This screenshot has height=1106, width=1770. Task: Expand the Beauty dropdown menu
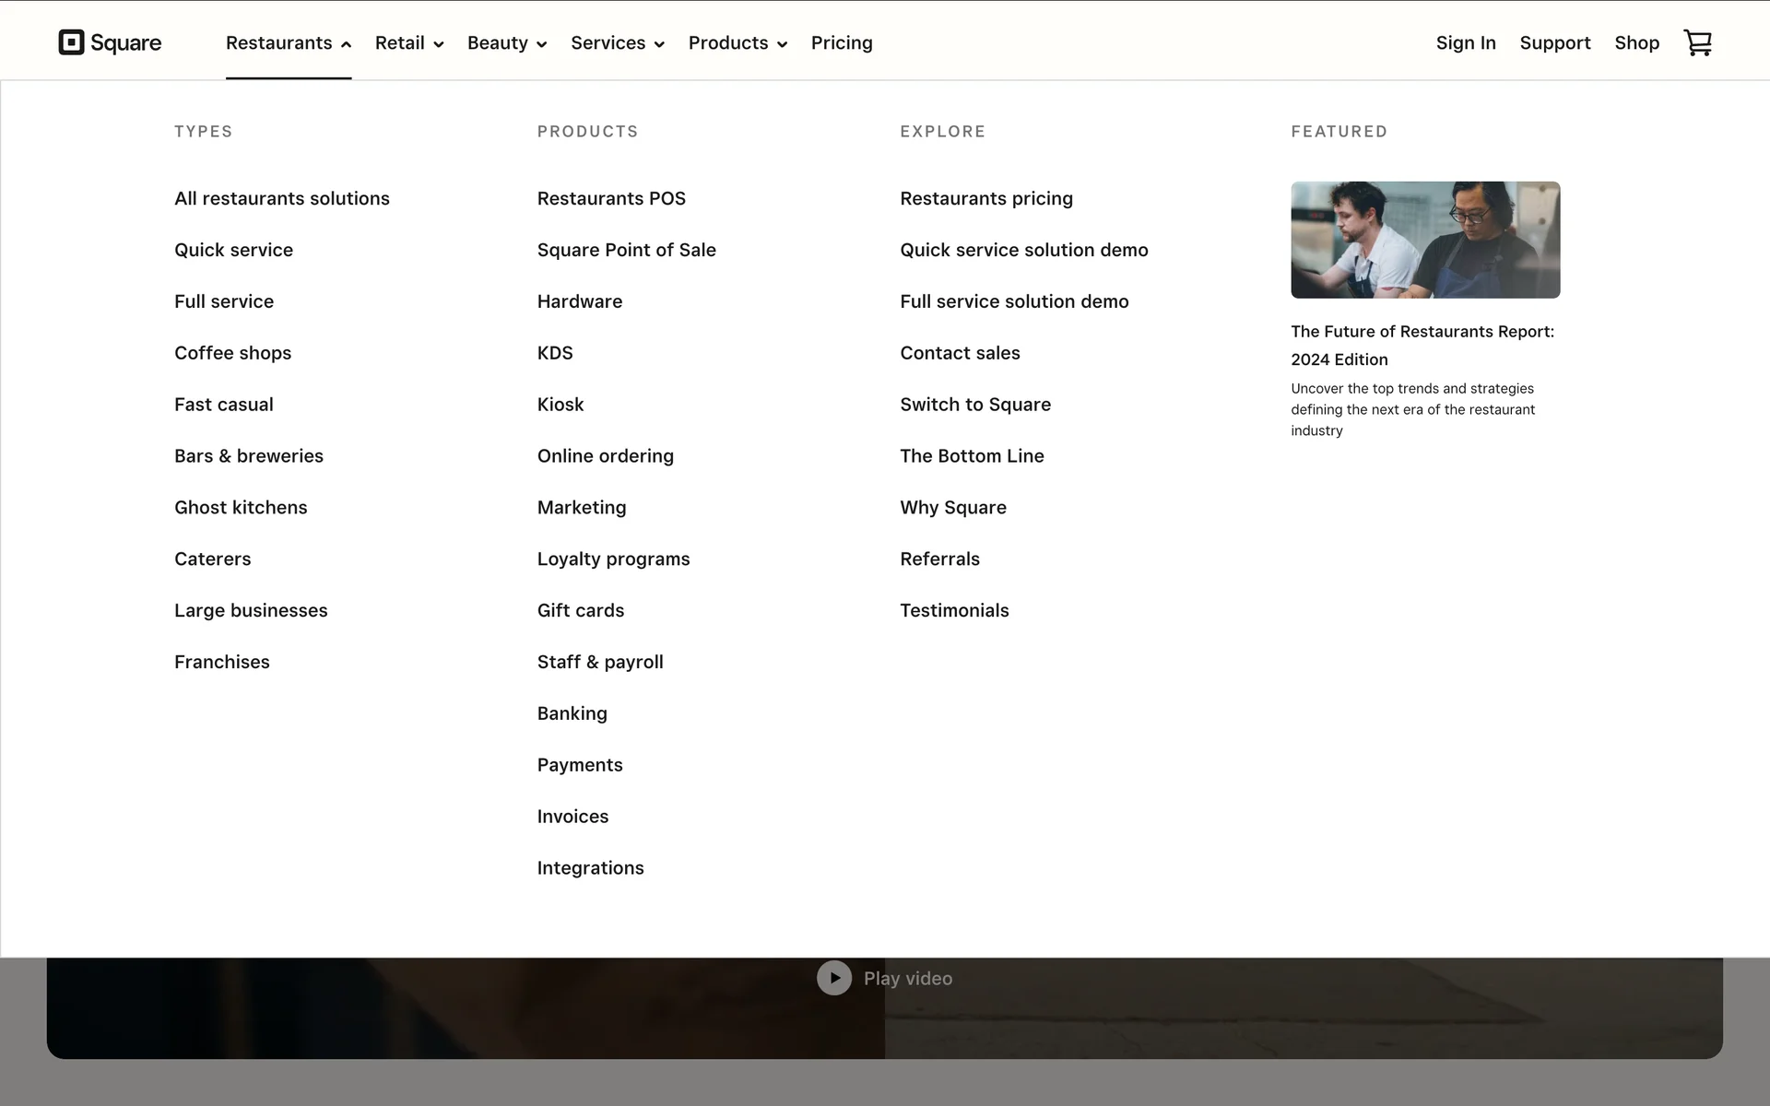click(506, 43)
